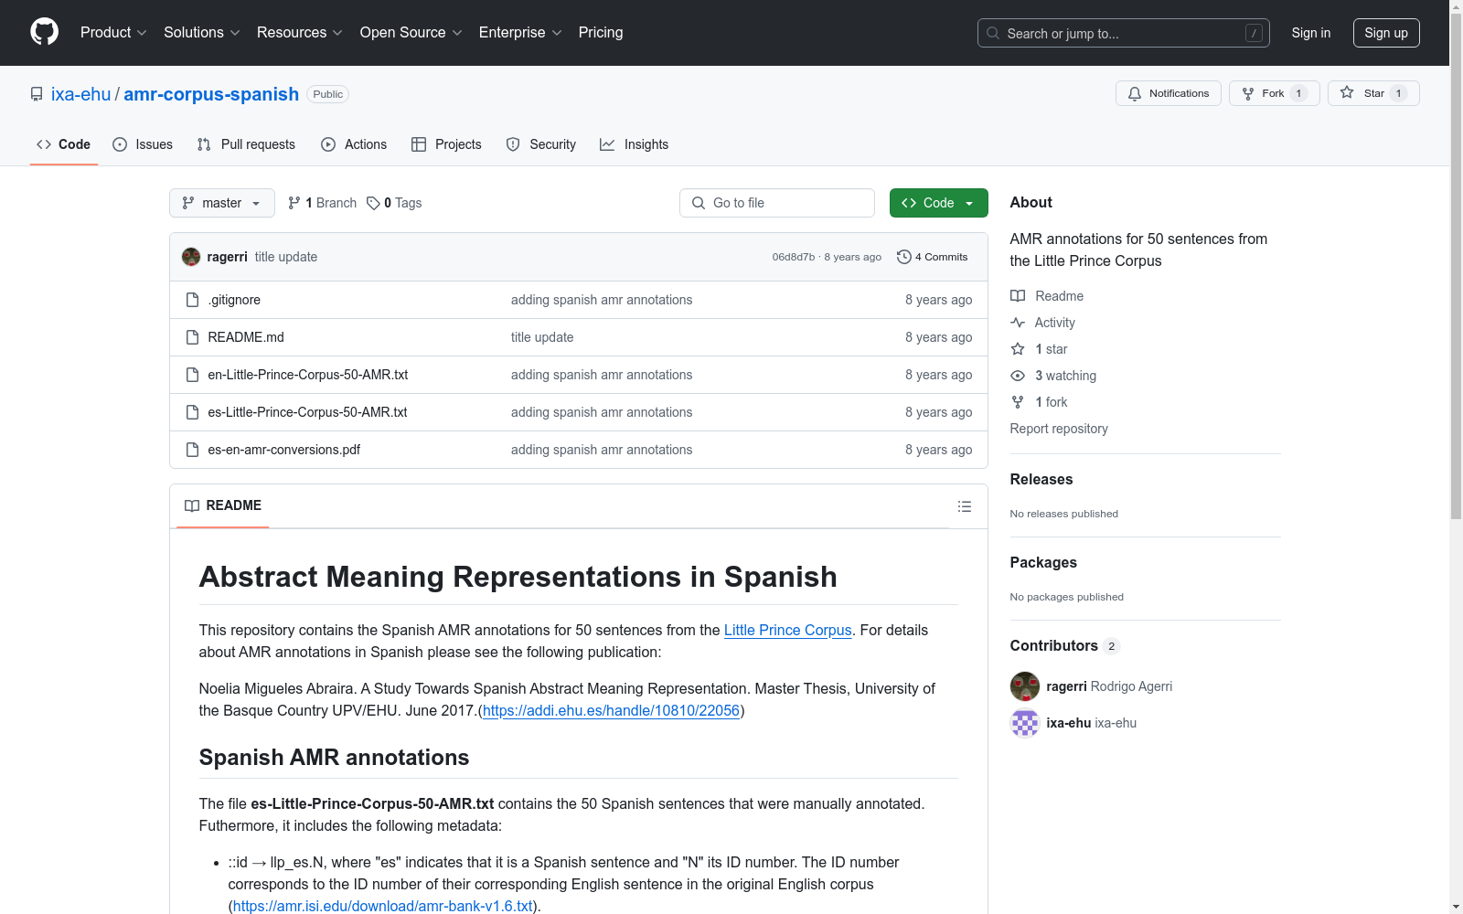Screen dimensions: 1463x914
Task: Open the 06d8d7b commit hash
Action: click(793, 257)
